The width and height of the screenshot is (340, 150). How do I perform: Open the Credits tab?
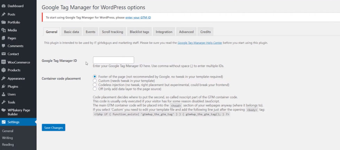pos(205,32)
